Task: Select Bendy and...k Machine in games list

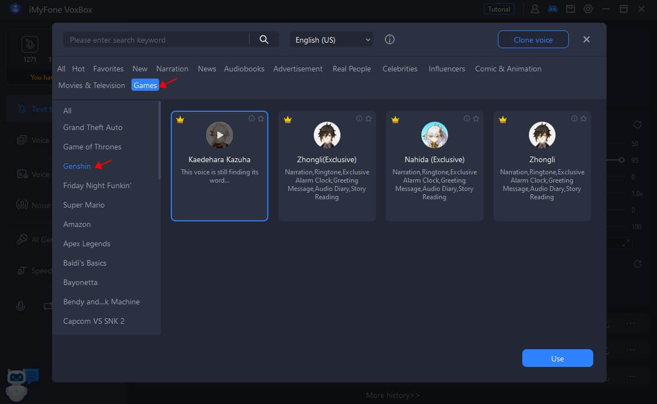Action: [x=101, y=302]
